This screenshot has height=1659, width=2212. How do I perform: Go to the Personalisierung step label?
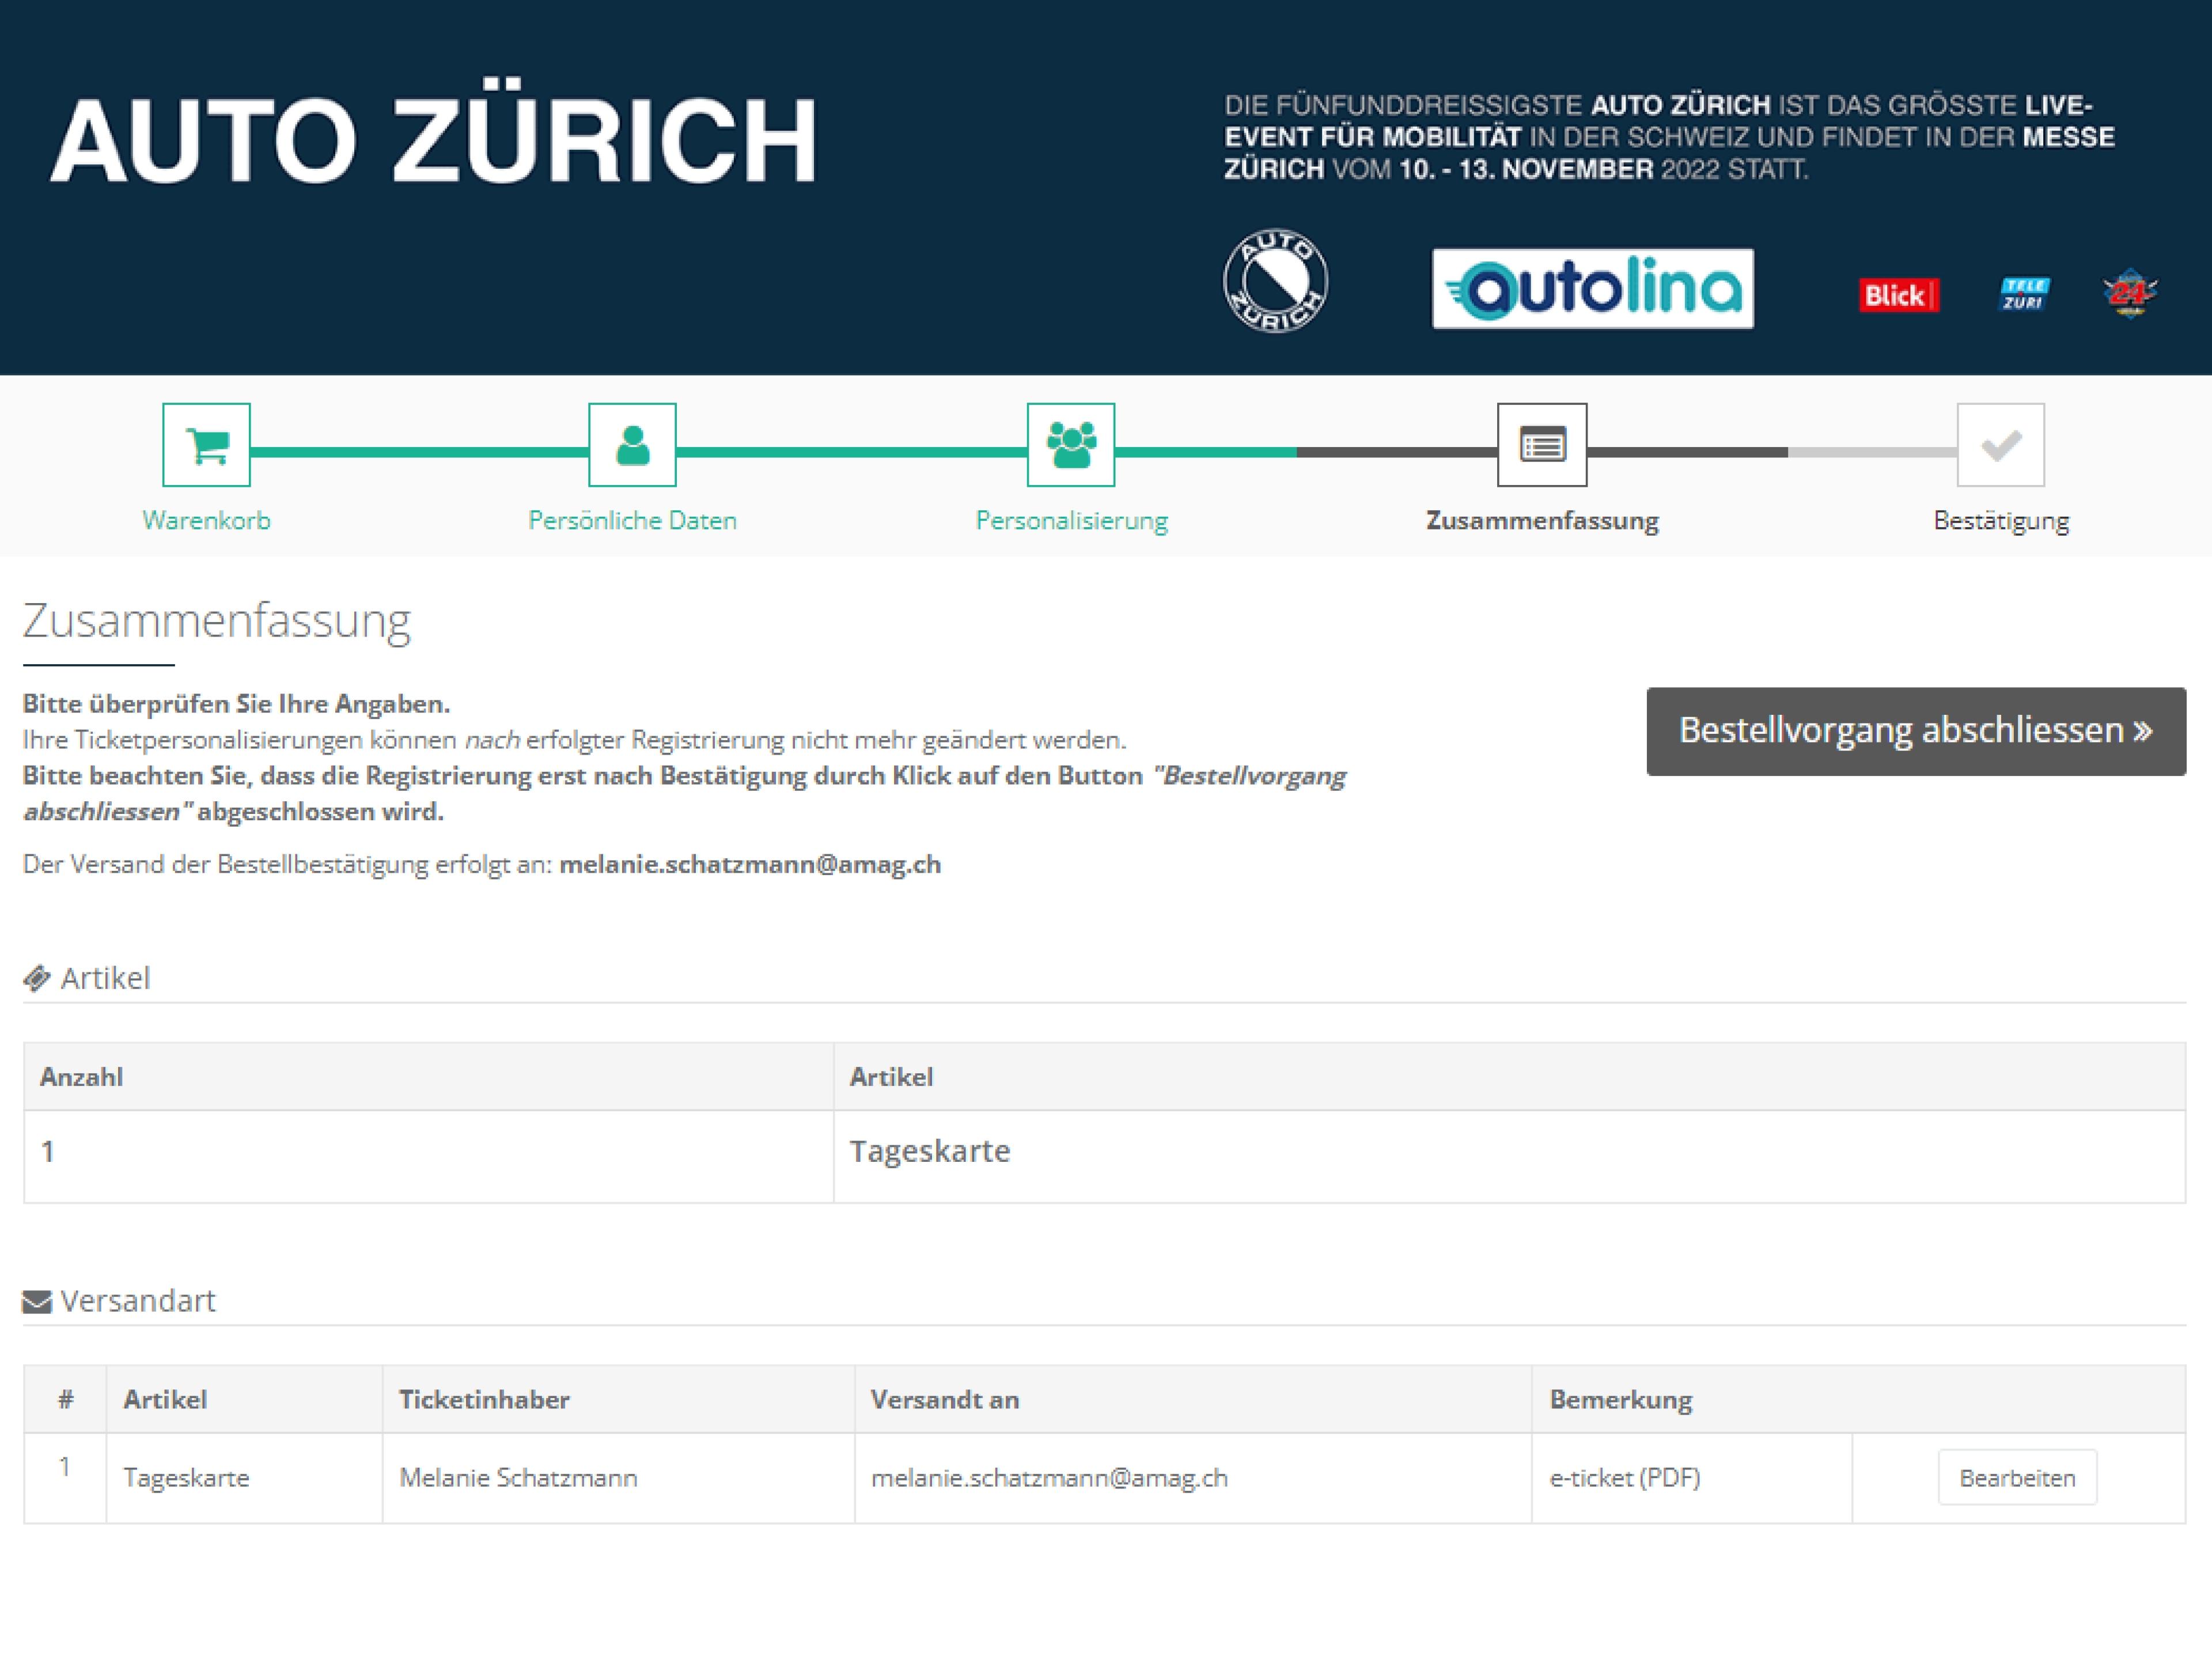point(1071,521)
